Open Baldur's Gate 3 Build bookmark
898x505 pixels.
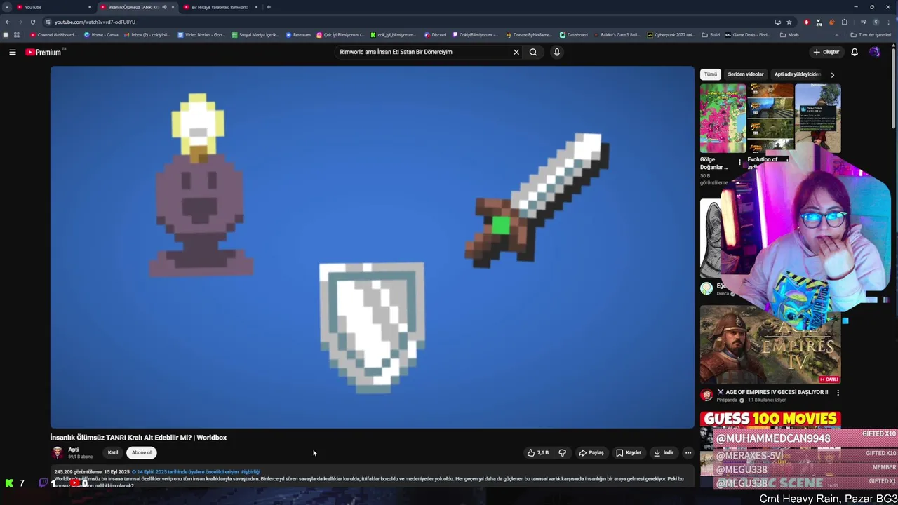[x=617, y=35]
